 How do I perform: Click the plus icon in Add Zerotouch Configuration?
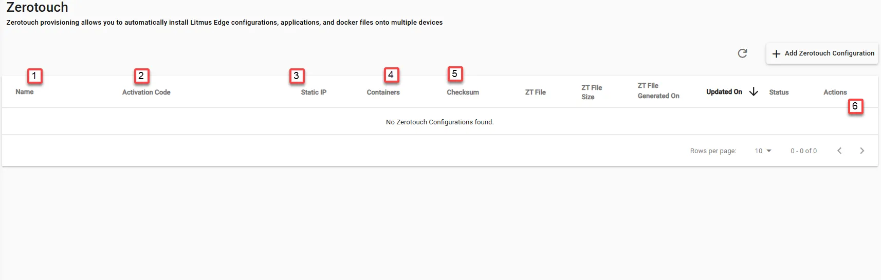pyautogui.click(x=776, y=53)
